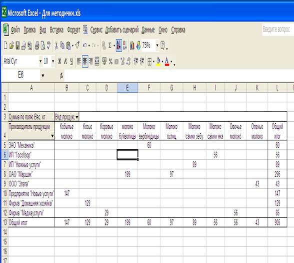
Task: Select the cell ОАО "Маршак"
Action: click(31, 174)
